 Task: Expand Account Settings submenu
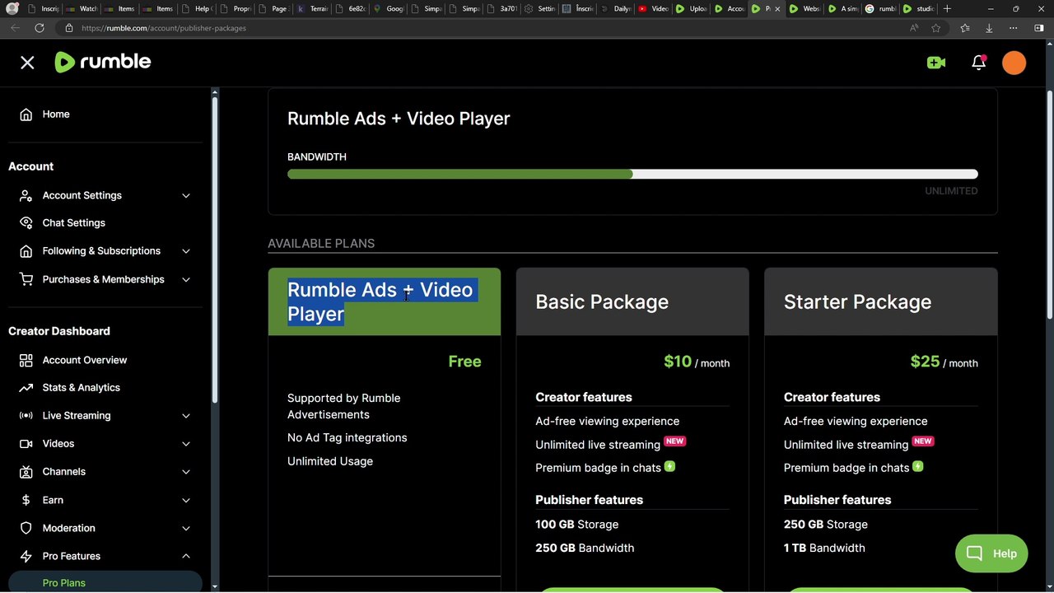185,196
